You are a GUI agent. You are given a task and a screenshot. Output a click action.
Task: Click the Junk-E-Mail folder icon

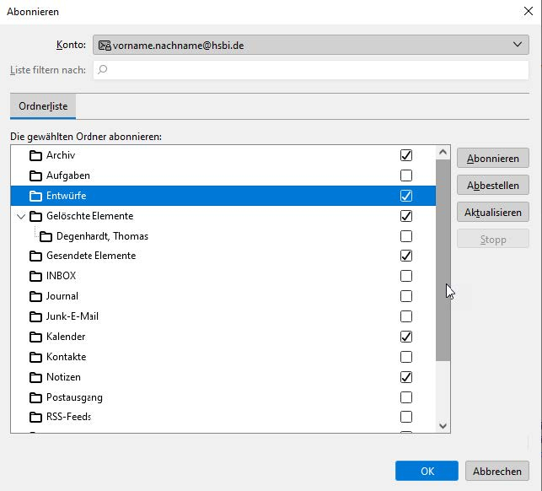pos(35,316)
